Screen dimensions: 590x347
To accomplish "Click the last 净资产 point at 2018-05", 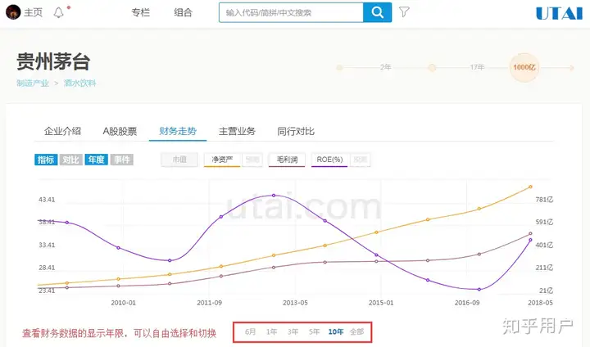I will [x=530, y=187].
